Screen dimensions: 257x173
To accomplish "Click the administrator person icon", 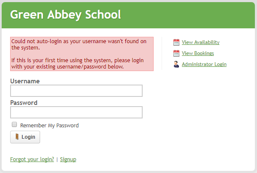I will 176,64.
